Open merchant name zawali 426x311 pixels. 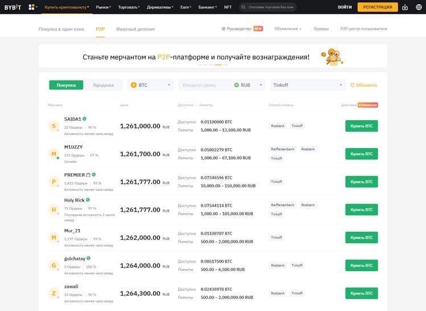click(x=71, y=287)
